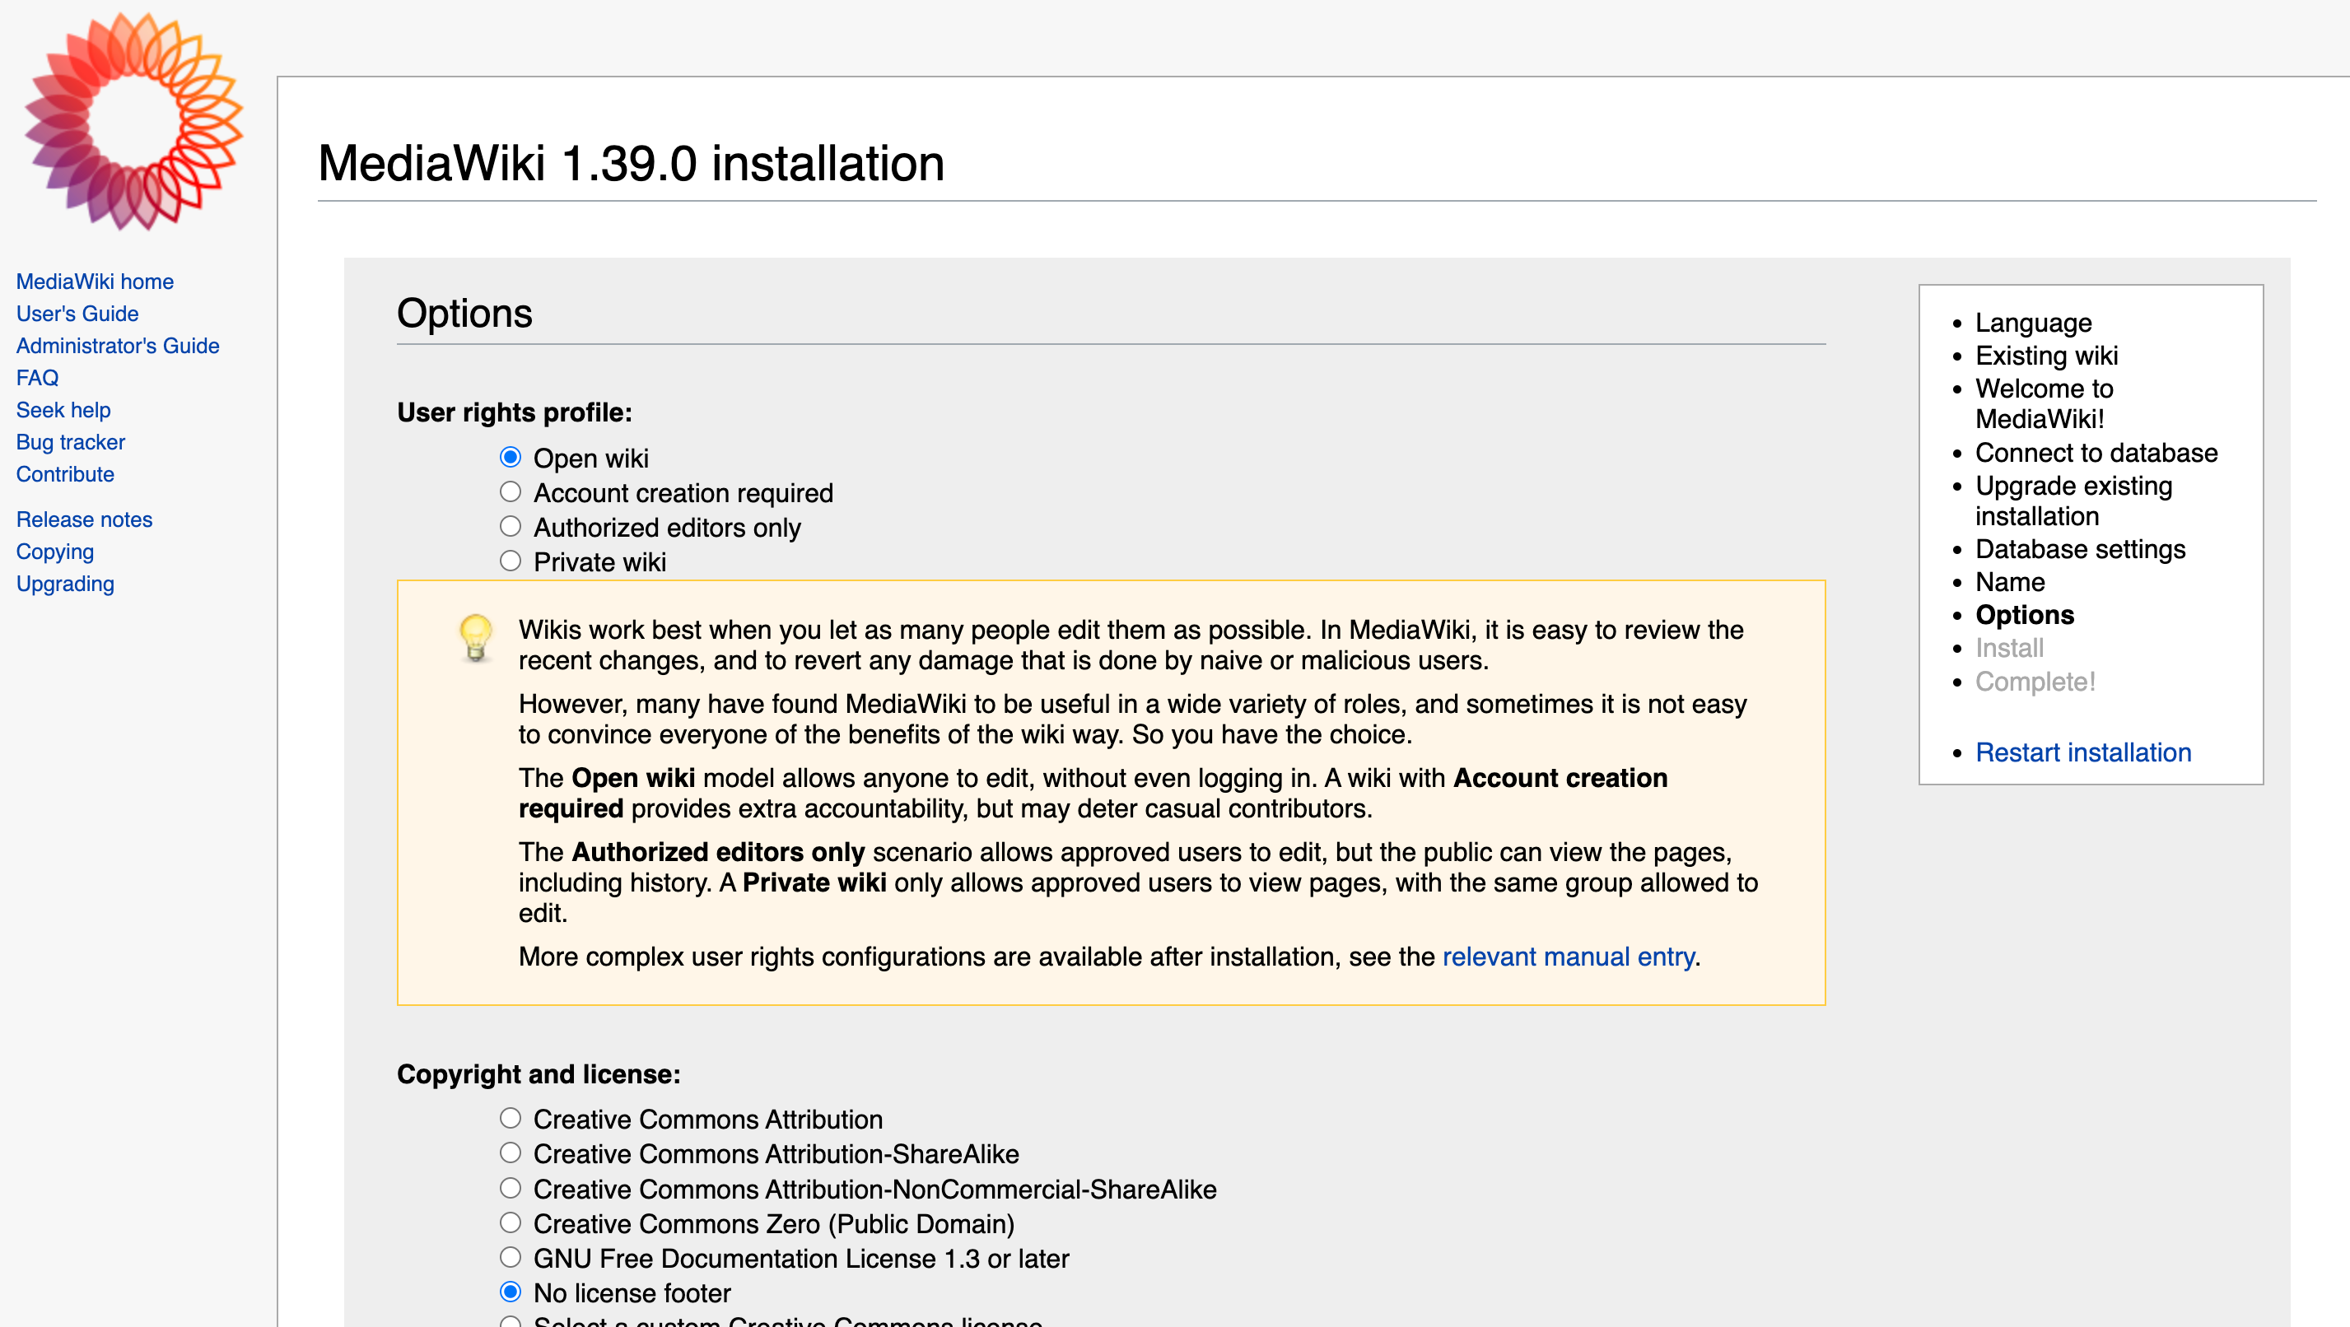Open the Bug tracker

tap(70, 441)
